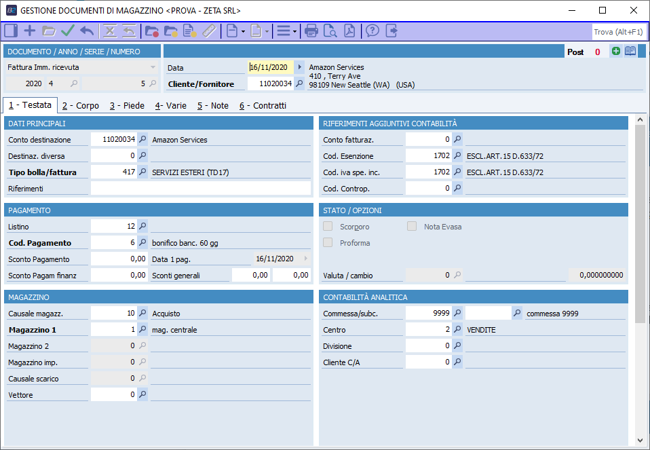Screen dimensions: 650x450
Task: Tick the Nota Evasa checkbox
Action: 412,227
